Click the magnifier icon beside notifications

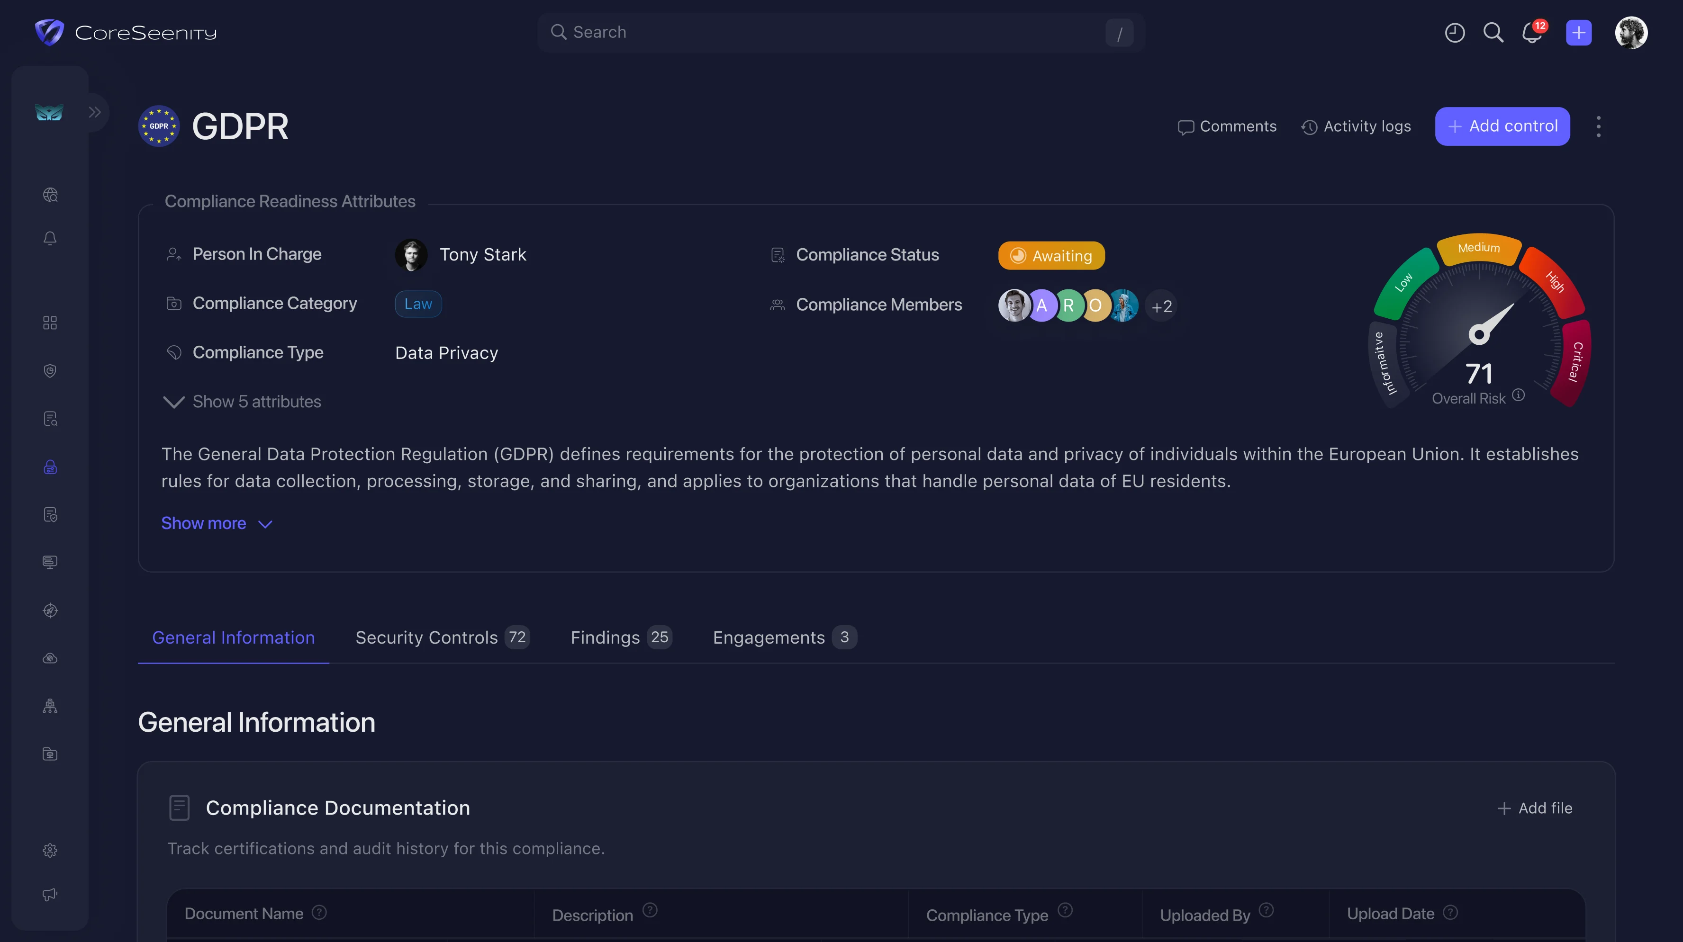click(1493, 33)
